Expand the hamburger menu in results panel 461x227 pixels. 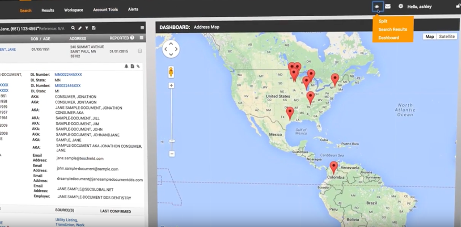click(142, 28)
